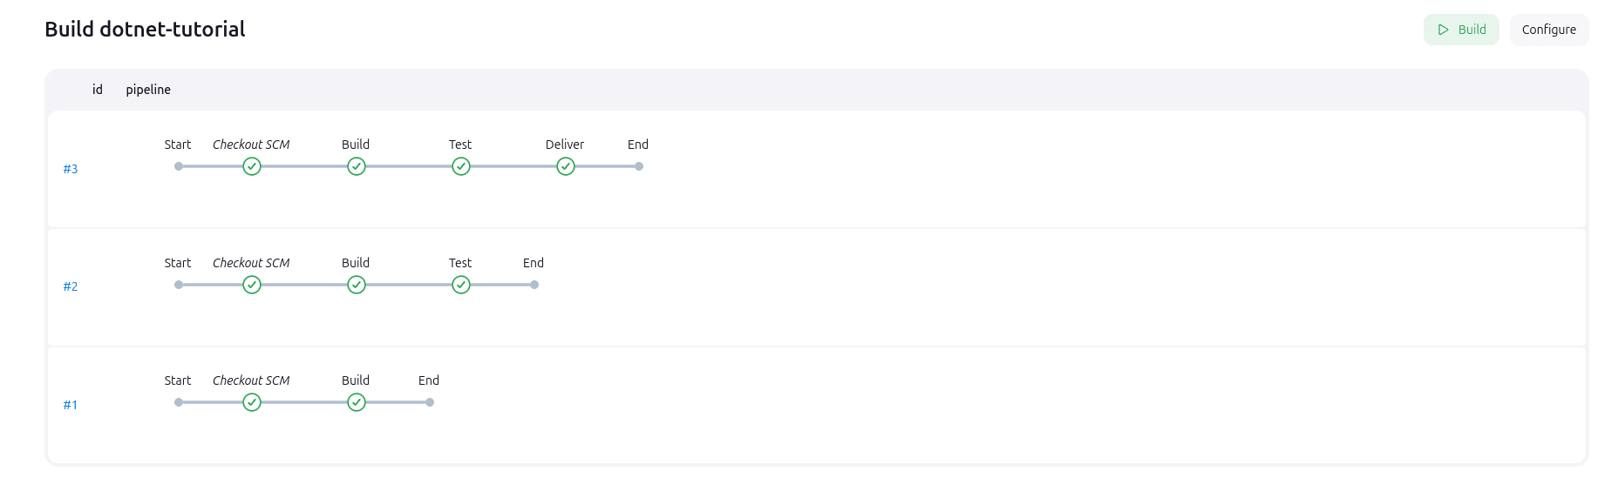The width and height of the screenshot is (1611, 498).
Task: Click Test stage checkmark in build #2
Action: point(461,285)
